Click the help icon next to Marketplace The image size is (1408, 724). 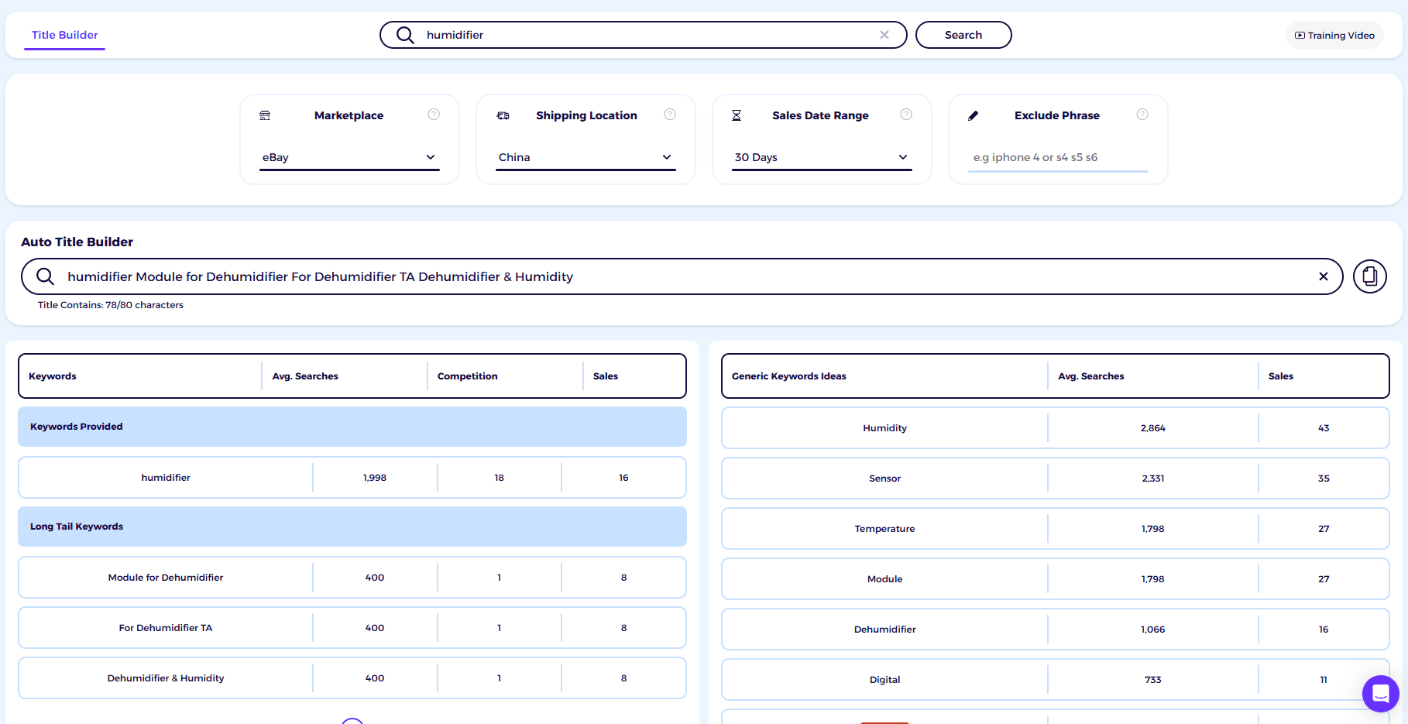click(x=434, y=114)
